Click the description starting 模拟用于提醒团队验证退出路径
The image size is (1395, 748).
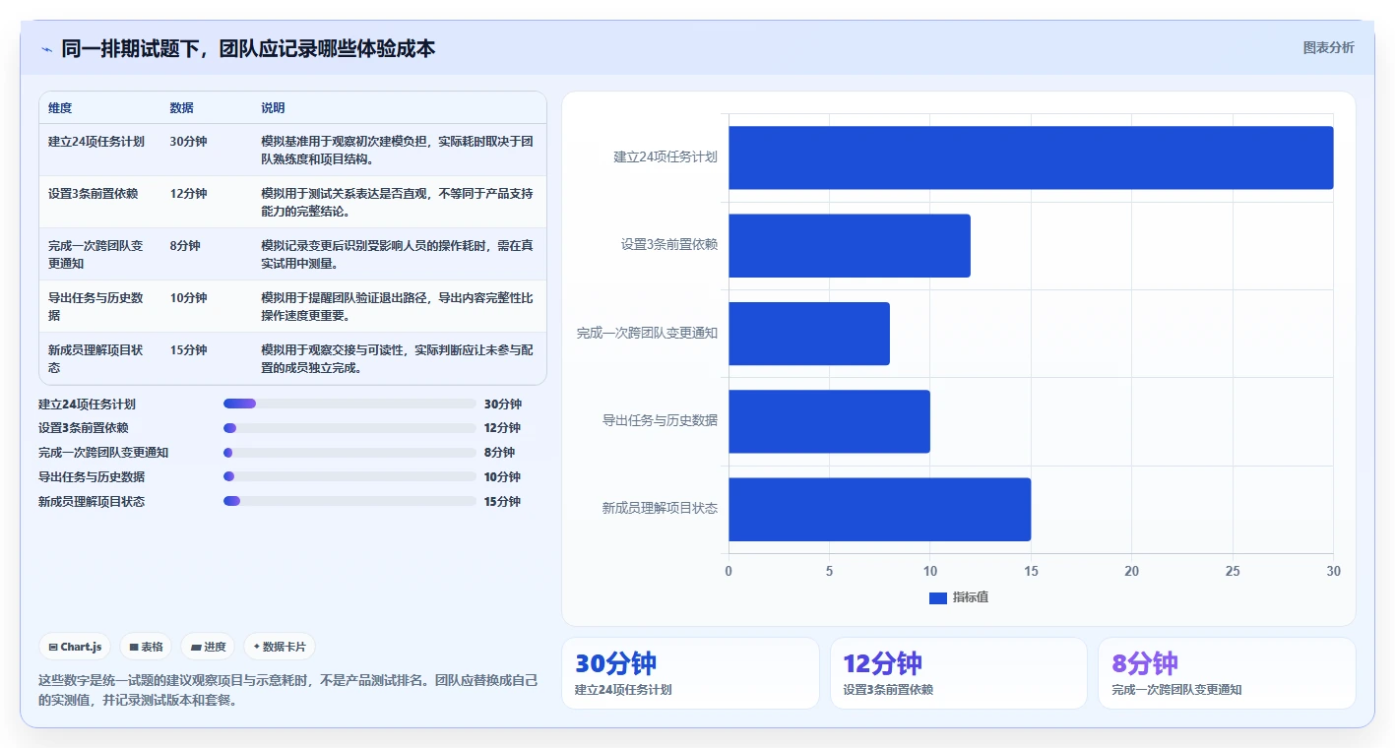(x=397, y=306)
